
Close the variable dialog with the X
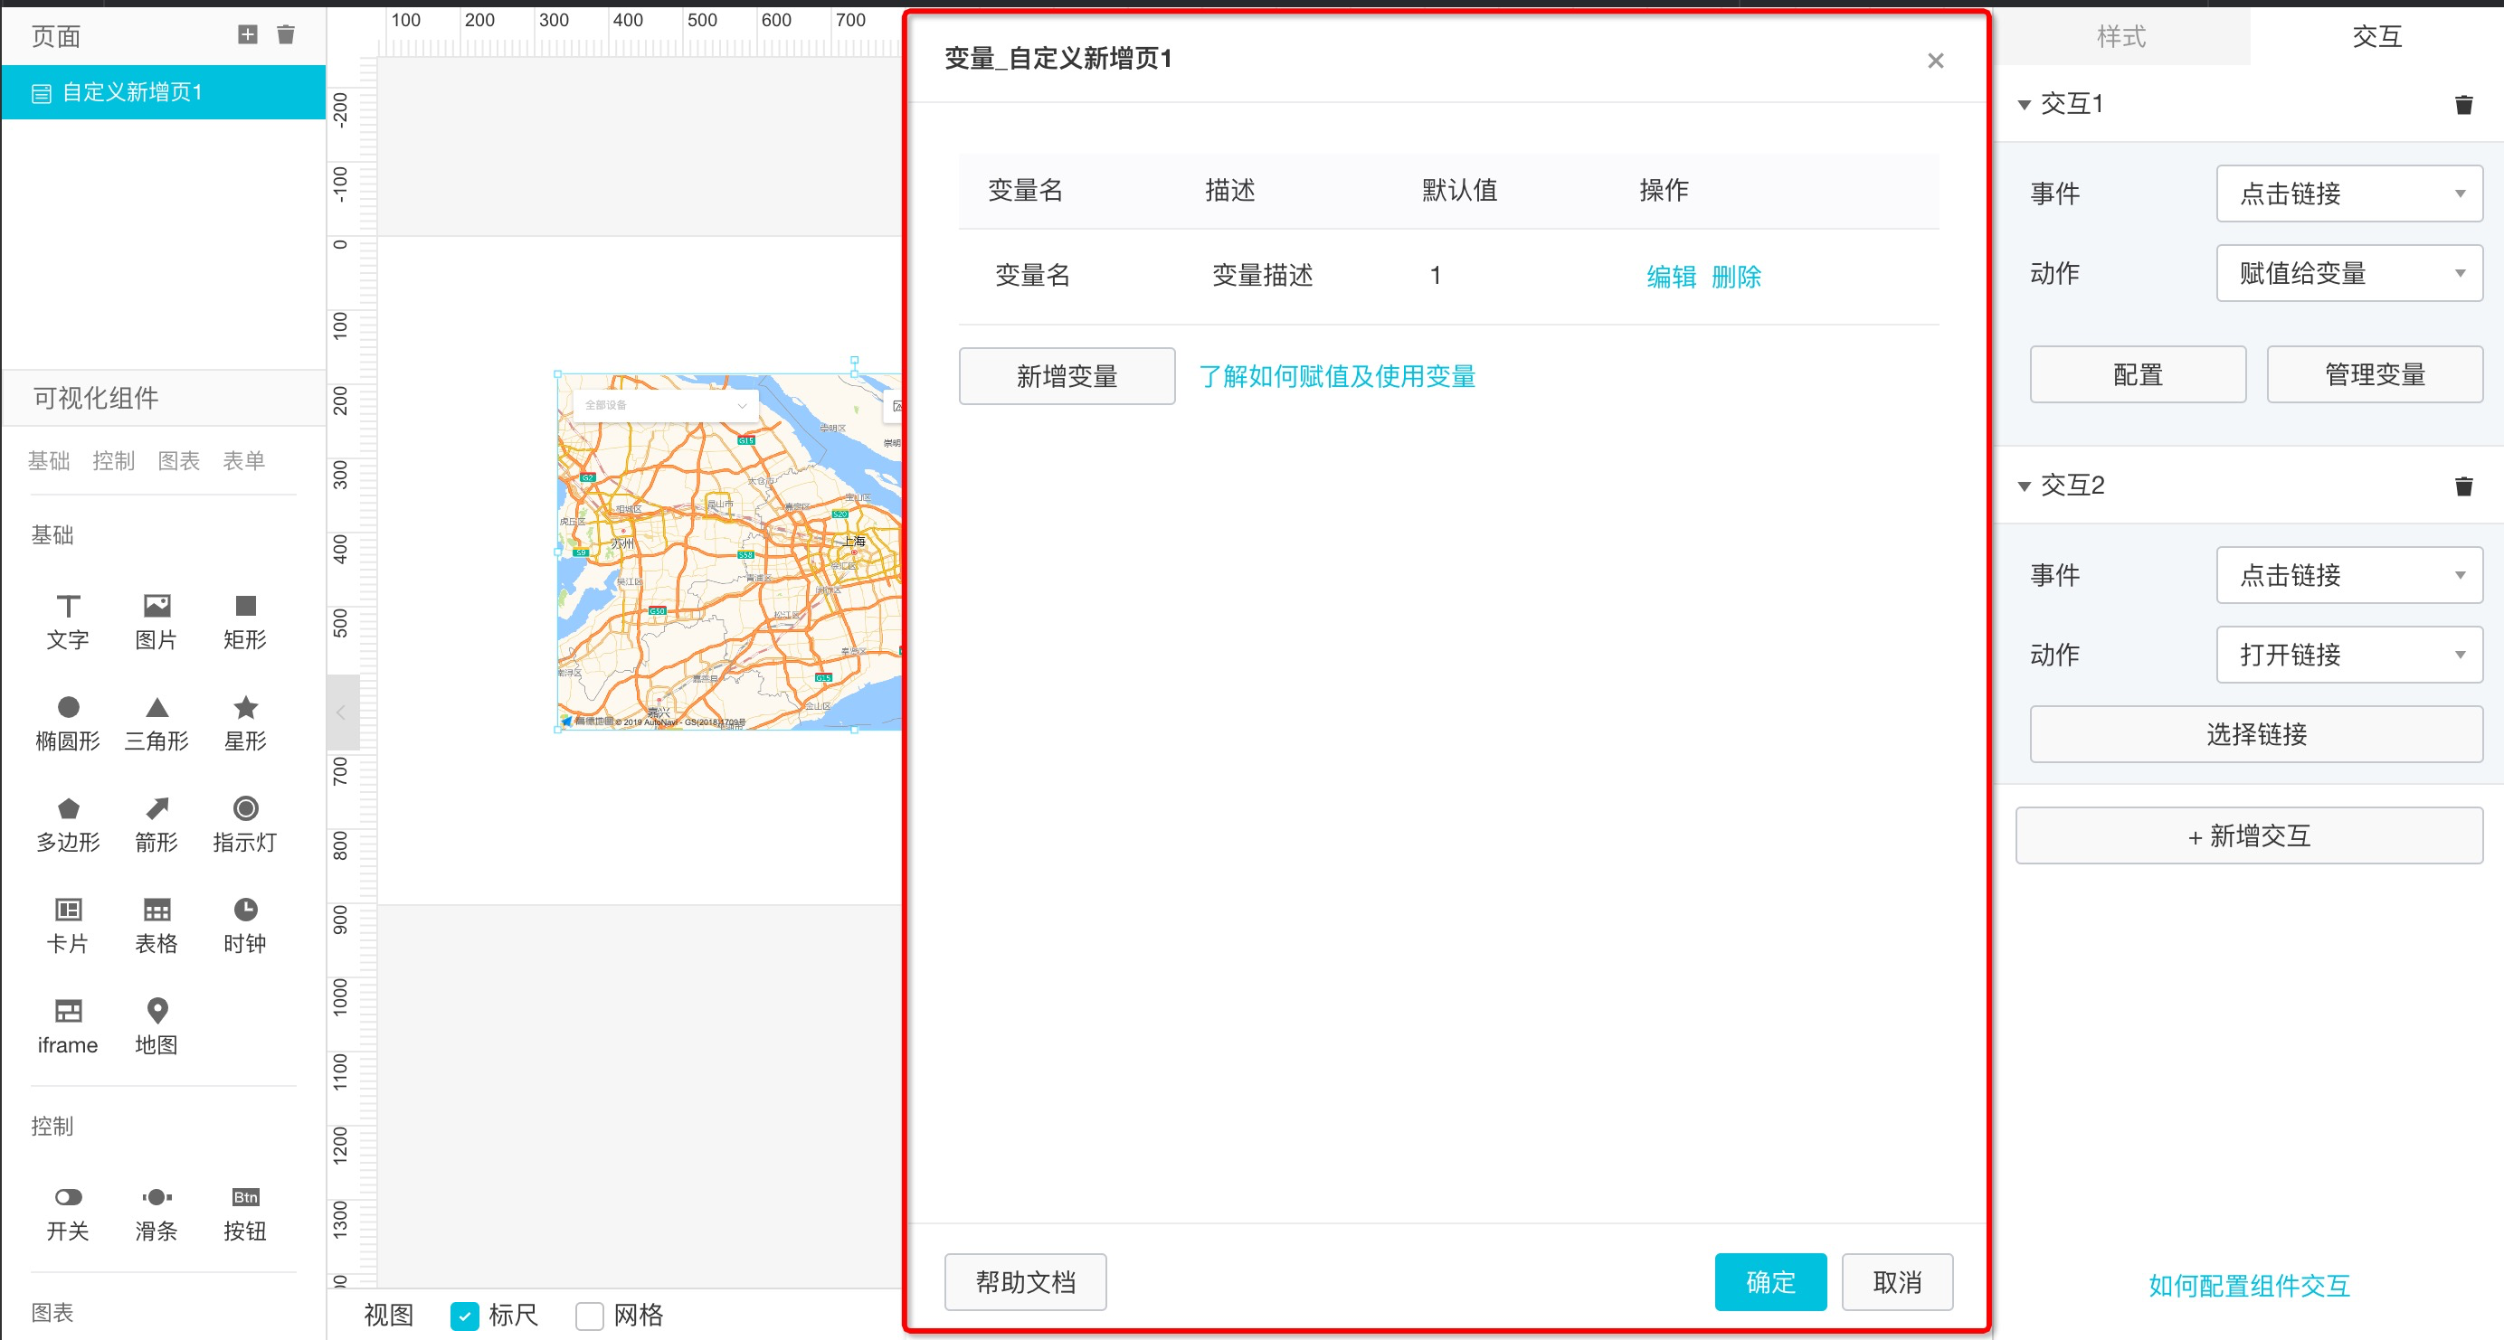tap(1935, 61)
